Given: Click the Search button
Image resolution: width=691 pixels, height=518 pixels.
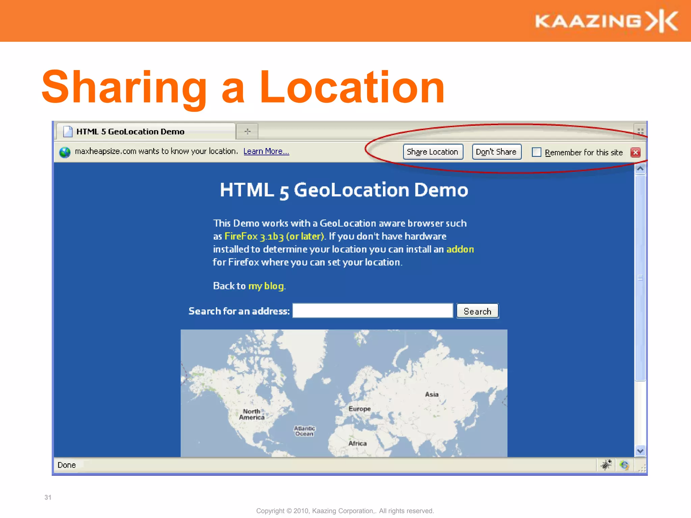Looking at the screenshot, I should 477,311.
